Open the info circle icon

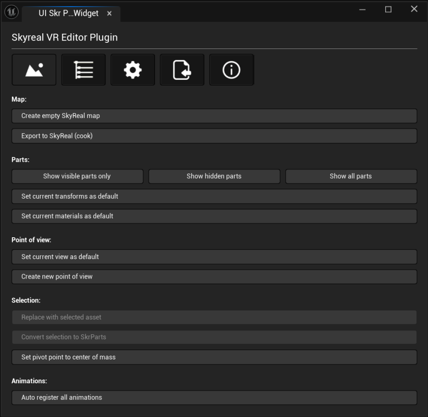(x=232, y=70)
